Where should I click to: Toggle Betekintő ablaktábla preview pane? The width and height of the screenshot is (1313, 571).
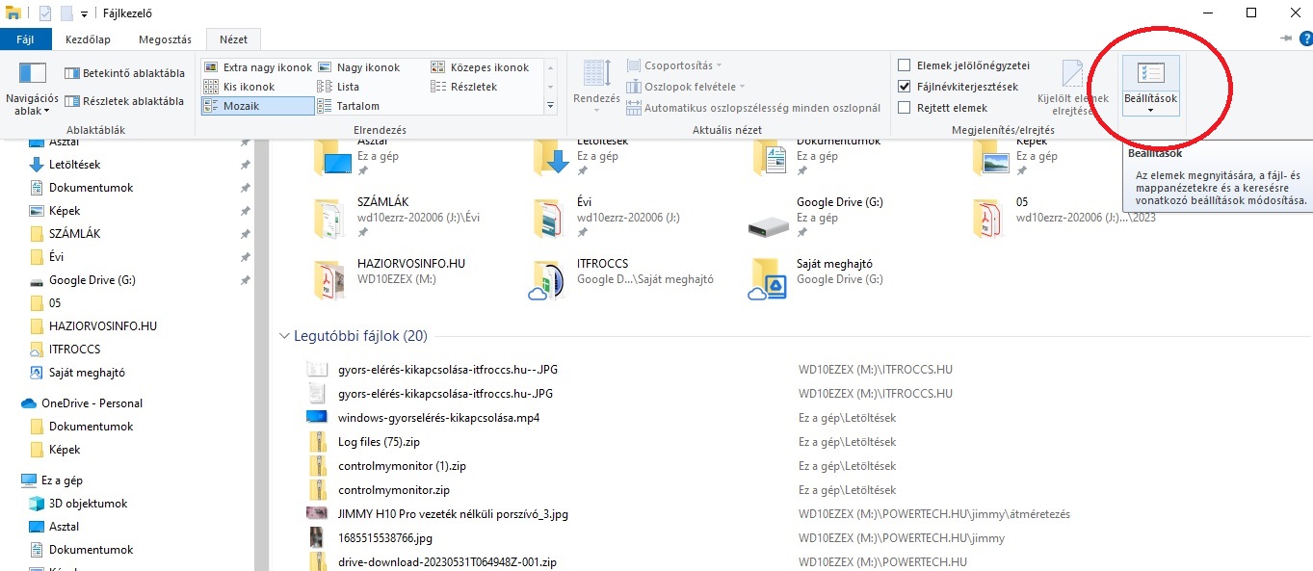tap(124, 73)
